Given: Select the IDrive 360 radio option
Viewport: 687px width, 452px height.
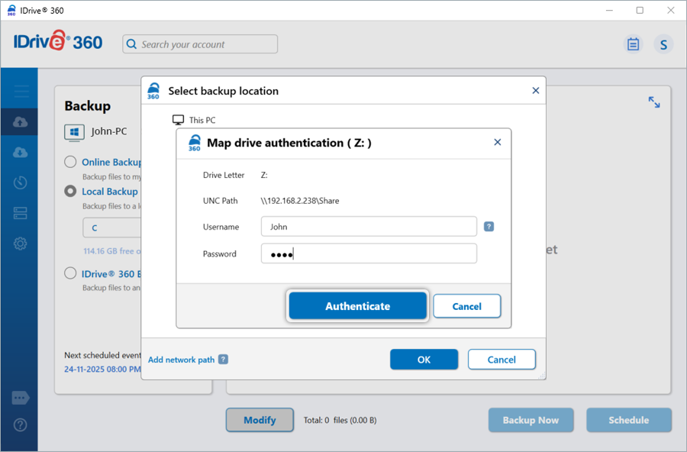Looking at the screenshot, I should coord(70,273).
